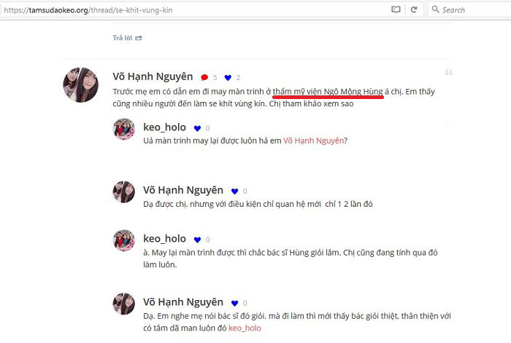Open Võ Hạnh Nguyên avatar on last reply

pos(124,304)
